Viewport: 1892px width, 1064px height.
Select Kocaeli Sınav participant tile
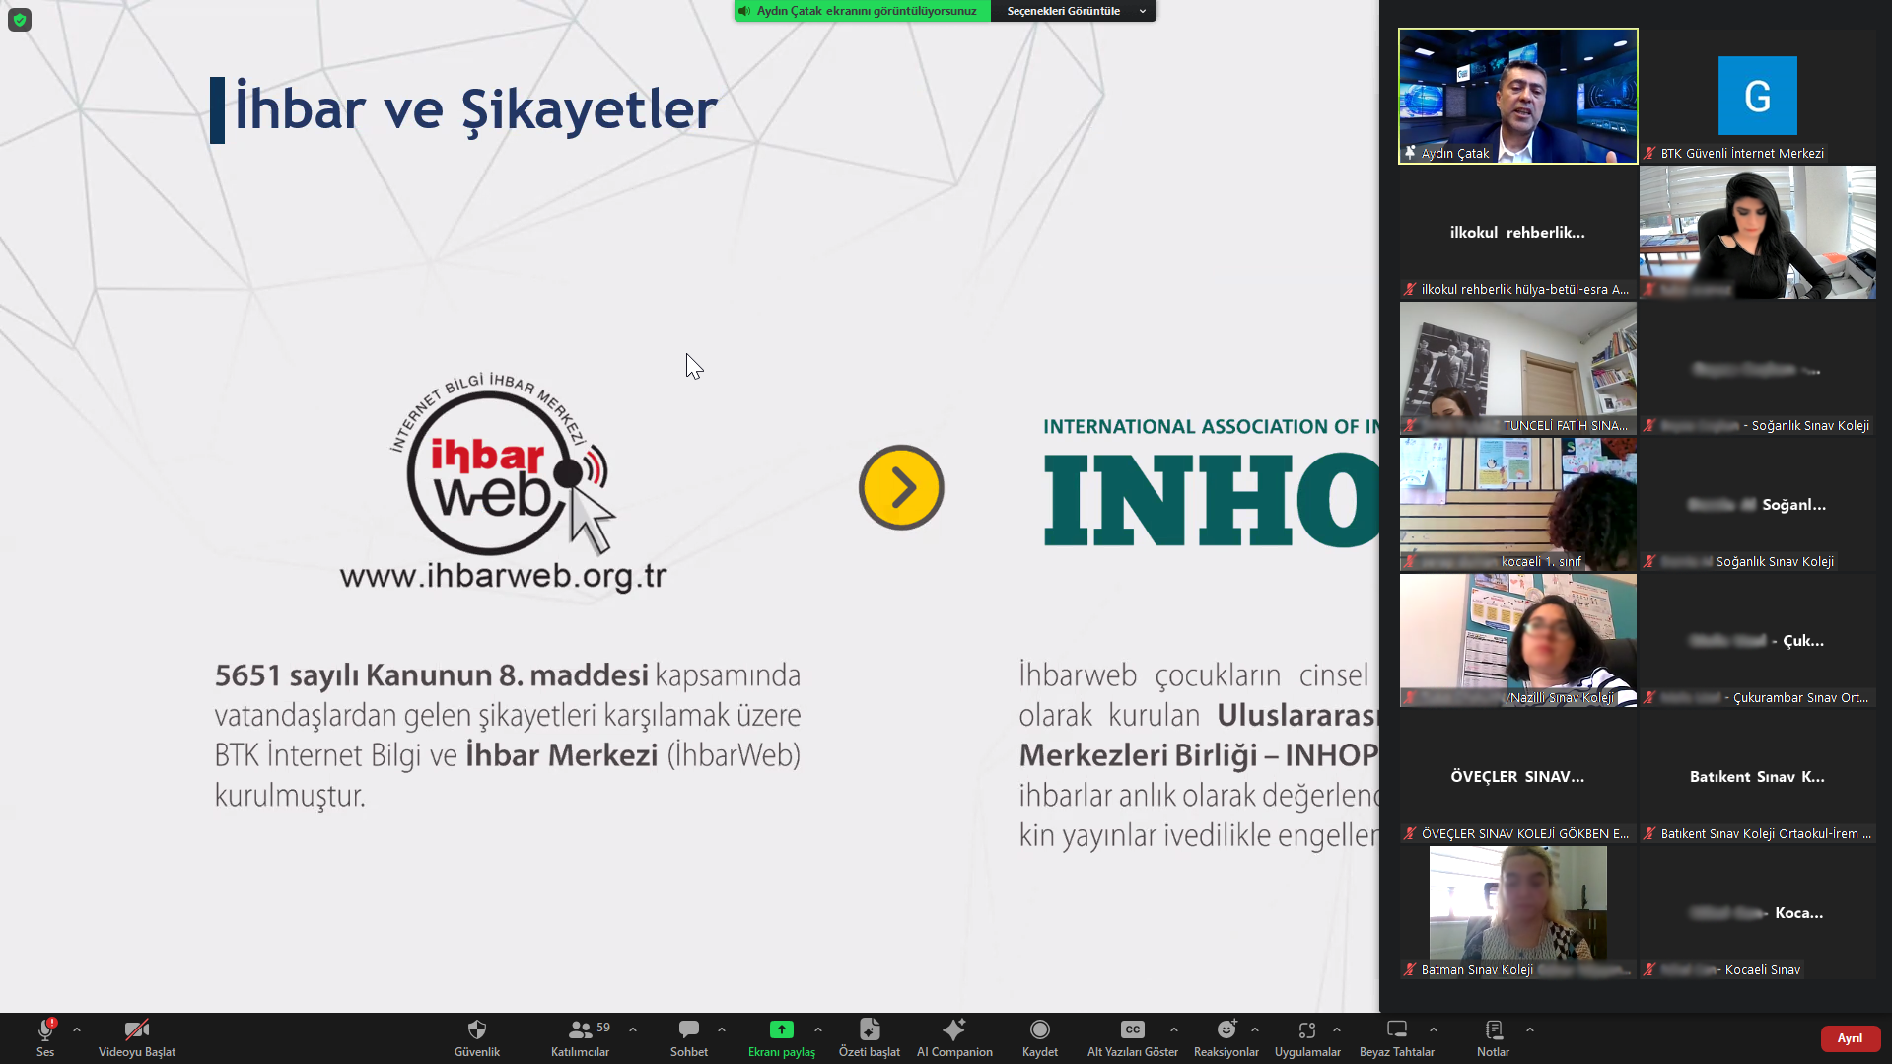[x=1758, y=912]
